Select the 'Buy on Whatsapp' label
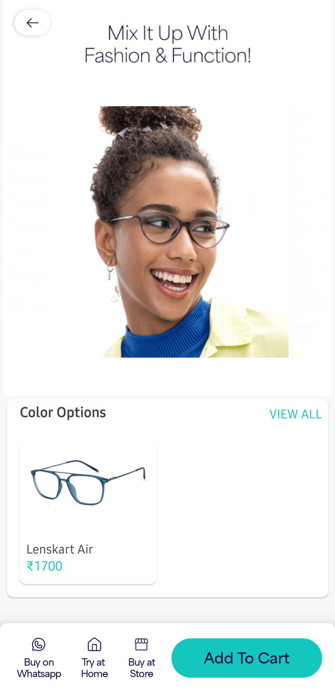 [39, 668]
